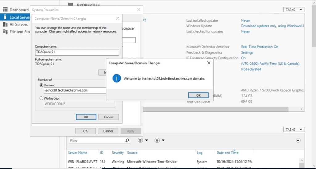Click OK in the Welcome domain message
The width and height of the screenshot is (316, 169).
coord(198,95)
